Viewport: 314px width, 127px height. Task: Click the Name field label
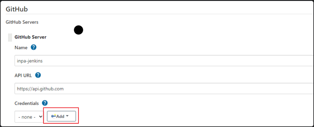pyautogui.click(x=21, y=48)
